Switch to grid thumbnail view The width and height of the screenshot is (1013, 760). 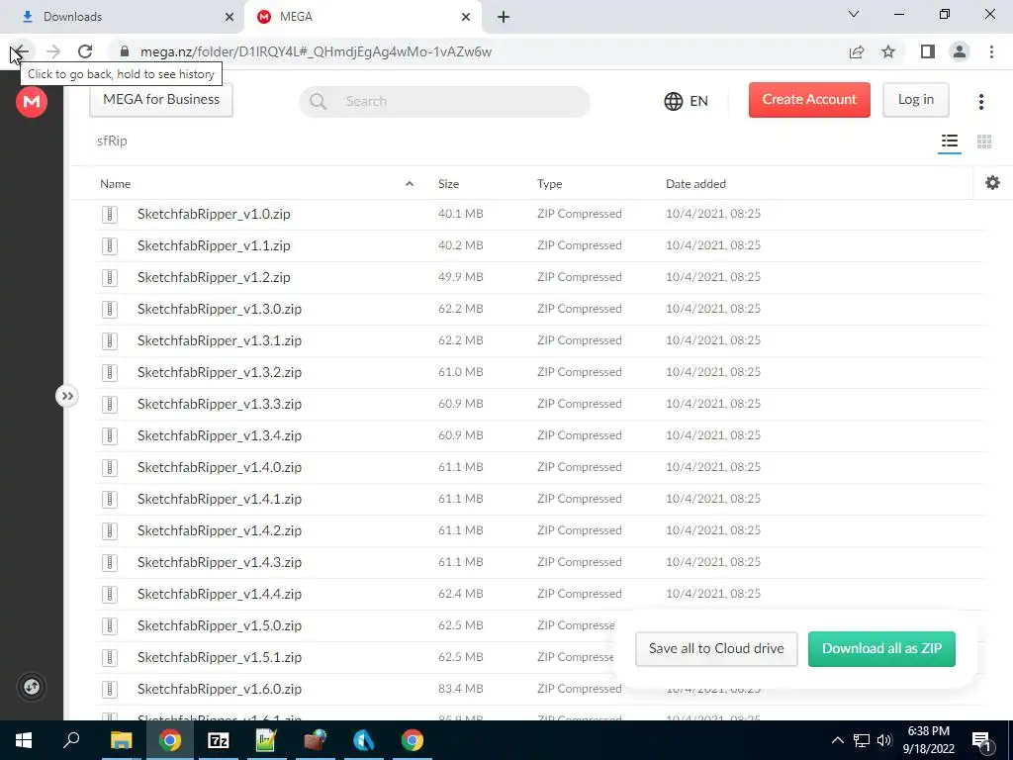tap(984, 141)
